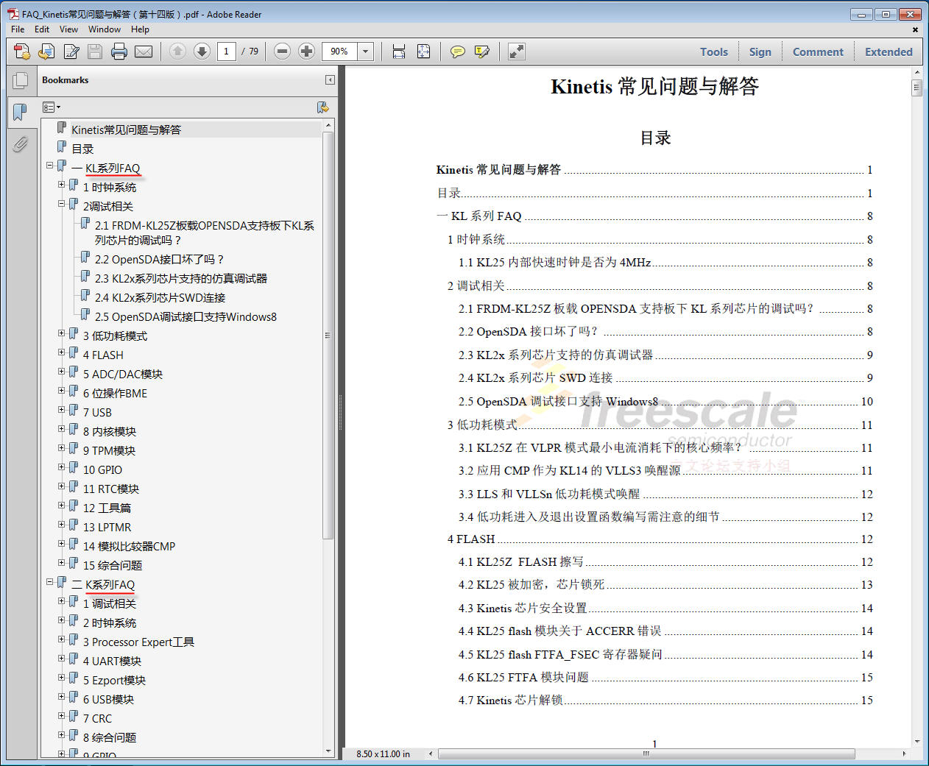This screenshot has height=766, width=929.
Task: Add a sticky note comment
Action: [458, 52]
